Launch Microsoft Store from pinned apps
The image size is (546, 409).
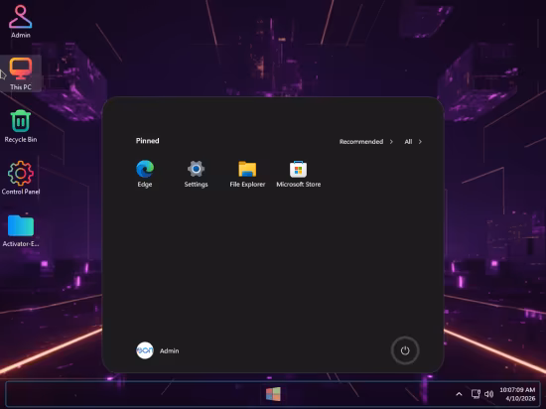[x=299, y=174]
